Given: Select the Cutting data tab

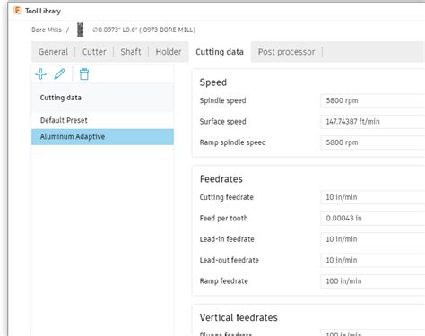Looking at the screenshot, I should (220, 52).
